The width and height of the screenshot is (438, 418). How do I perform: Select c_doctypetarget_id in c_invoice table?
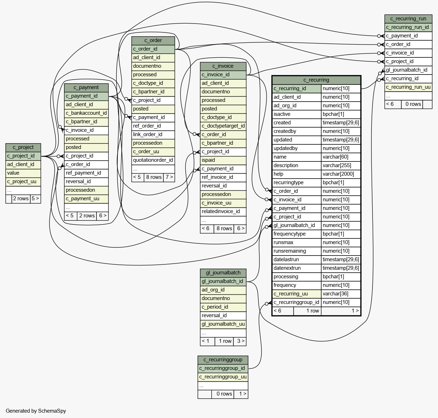[x=223, y=126]
